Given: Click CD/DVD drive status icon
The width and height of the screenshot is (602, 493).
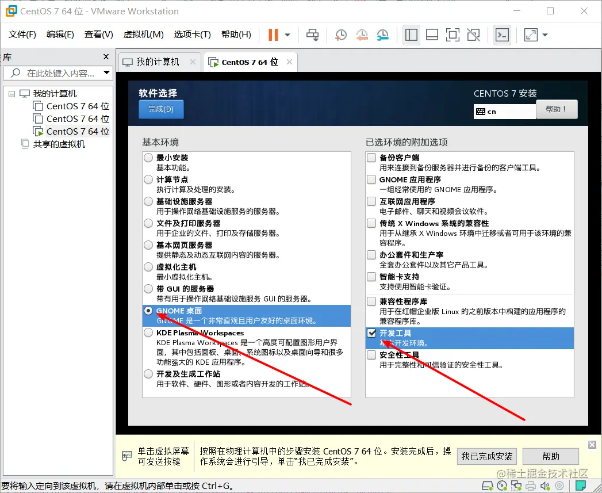Looking at the screenshot, I should pos(502,486).
